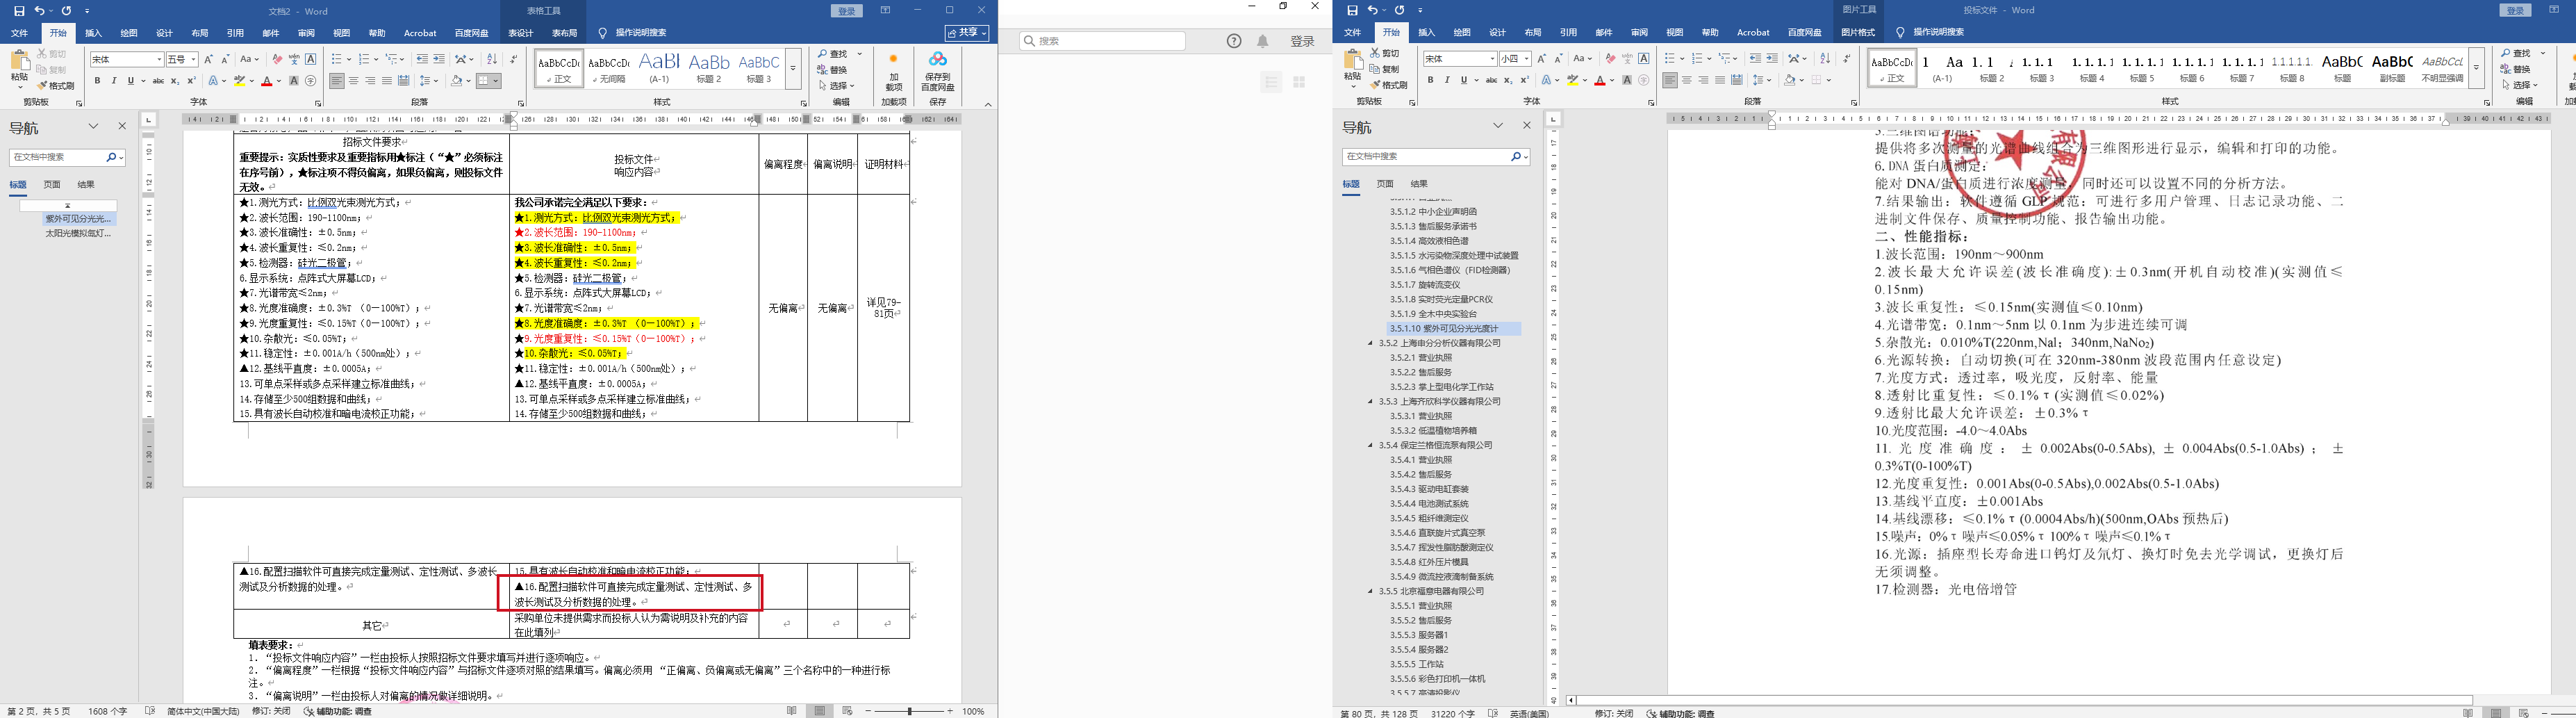
Task: Click 剪切 in right Word clipboard group
Action: click(x=1385, y=53)
